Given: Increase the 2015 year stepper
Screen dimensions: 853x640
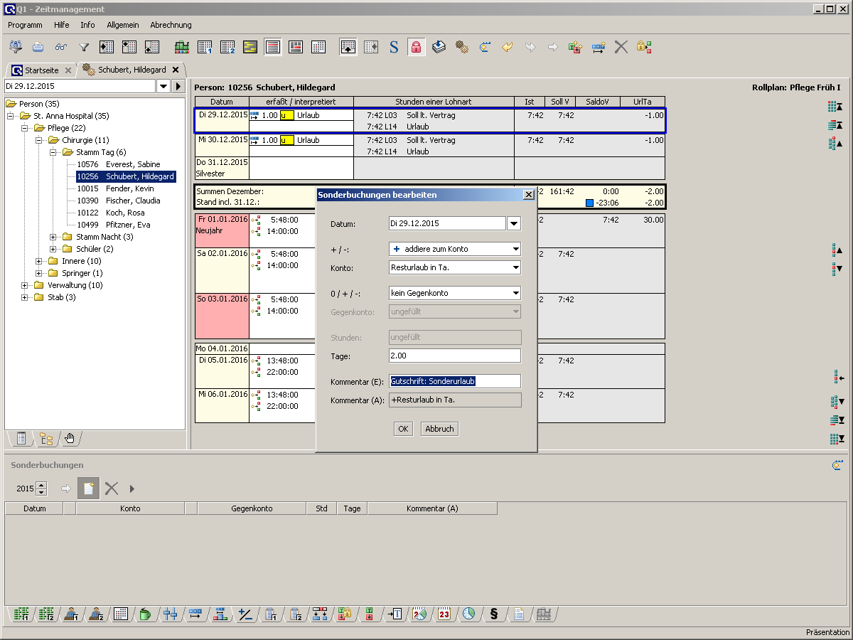Looking at the screenshot, I should tap(41, 485).
